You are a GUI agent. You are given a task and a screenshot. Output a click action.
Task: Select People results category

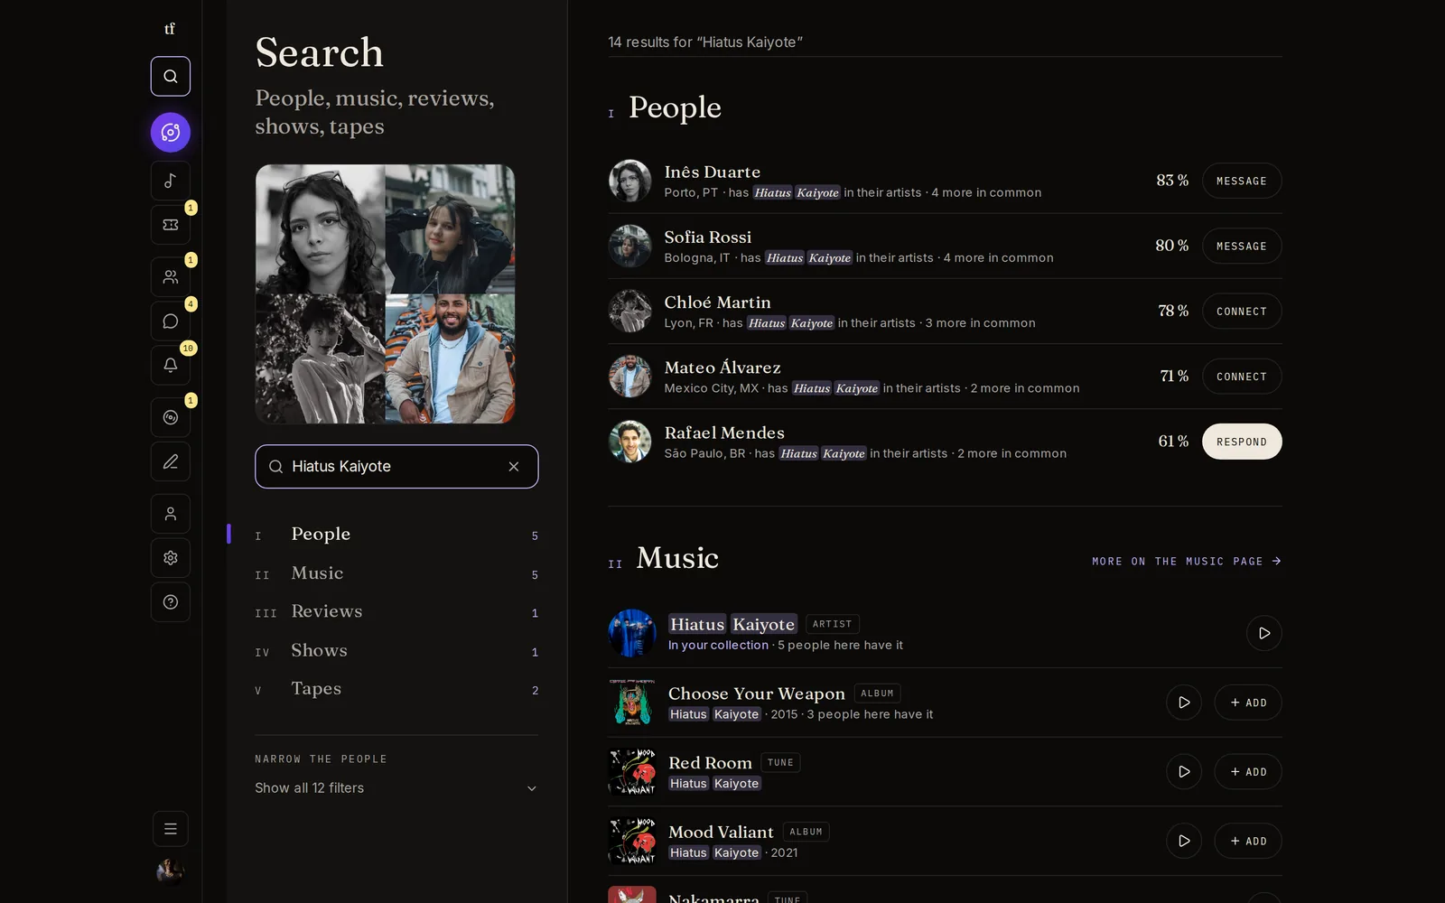pos(396,535)
